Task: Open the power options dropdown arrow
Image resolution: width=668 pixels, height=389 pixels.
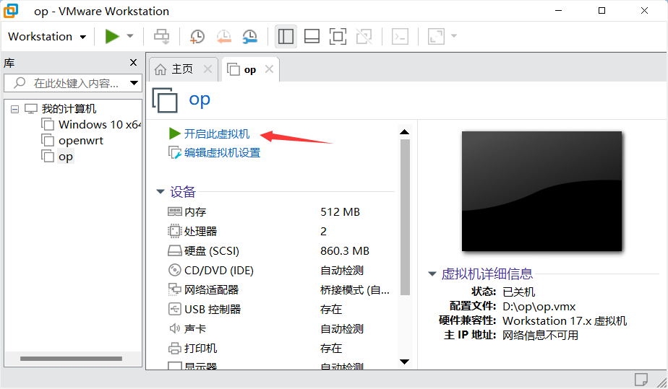Action: 130,37
